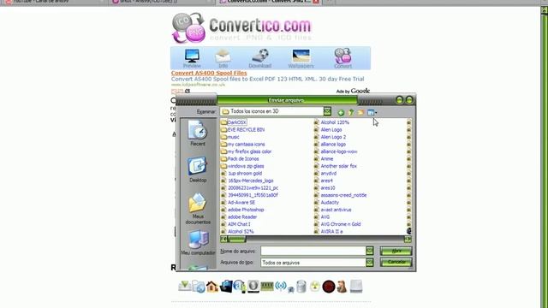Click the trash can sample icon

coord(301,287)
